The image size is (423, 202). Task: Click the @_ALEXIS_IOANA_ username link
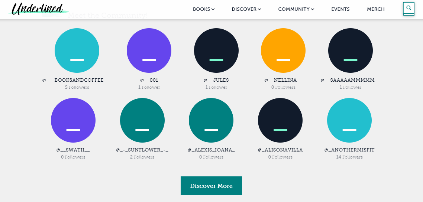click(211, 150)
